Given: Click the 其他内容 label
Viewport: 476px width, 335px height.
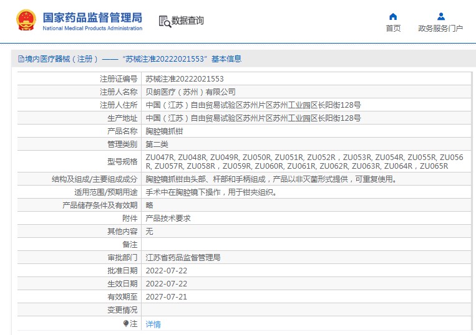Looking at the screenshot, I should 122,232.
